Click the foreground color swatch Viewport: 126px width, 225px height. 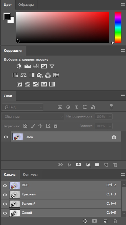[x=7, y=16]
